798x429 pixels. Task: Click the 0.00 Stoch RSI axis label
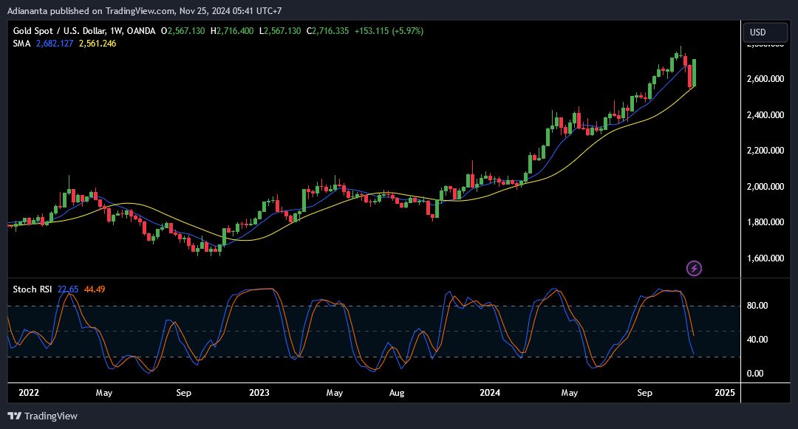point(755,374)
